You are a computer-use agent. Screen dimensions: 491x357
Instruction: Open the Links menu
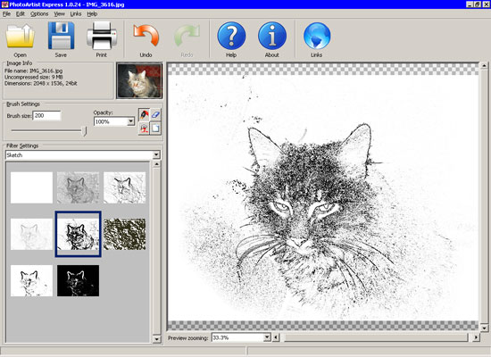tap(76, 13)
